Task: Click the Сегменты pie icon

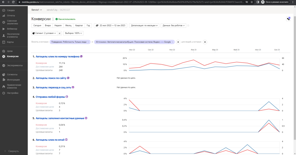Action: click(3, 74)
